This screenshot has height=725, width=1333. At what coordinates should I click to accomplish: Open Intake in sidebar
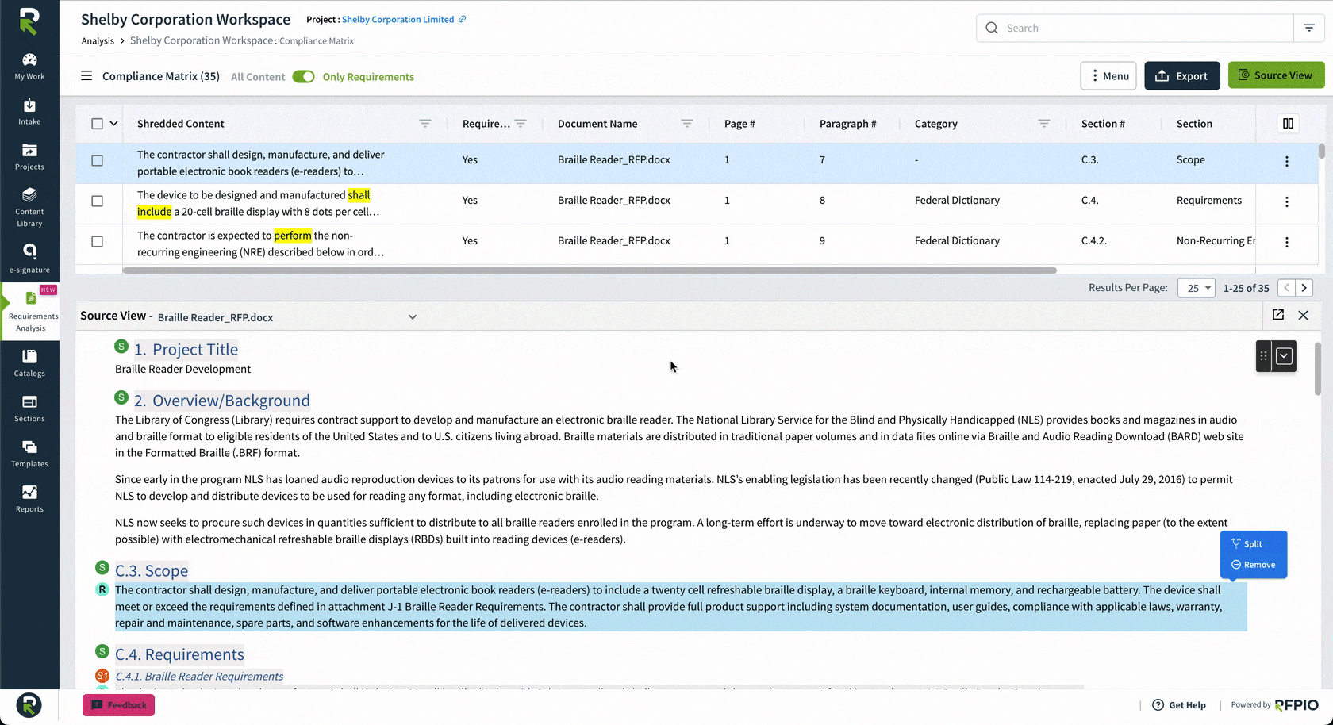(x=29, y=112)
